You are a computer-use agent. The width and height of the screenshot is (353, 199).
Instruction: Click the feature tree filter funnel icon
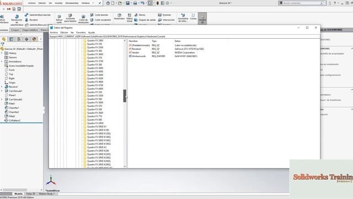[2, 44]
